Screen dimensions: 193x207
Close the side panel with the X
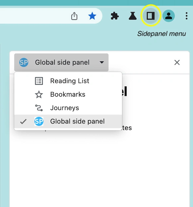(177, 62)
